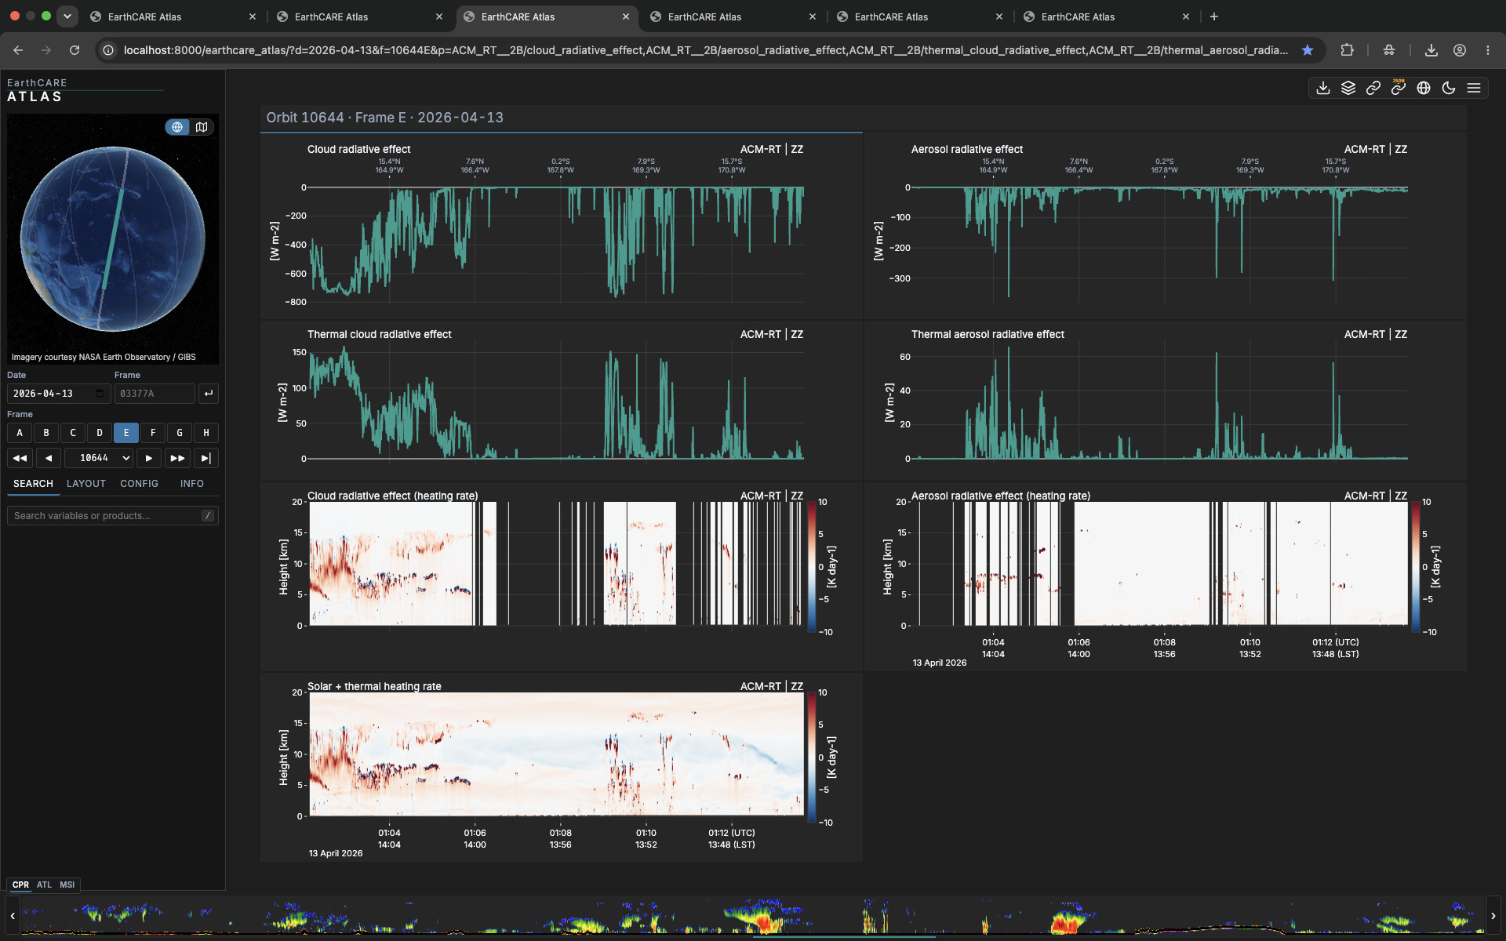Open the hamburger menu icon
This screenshot has width=1506, height=941.
[x=1474, y=88]
